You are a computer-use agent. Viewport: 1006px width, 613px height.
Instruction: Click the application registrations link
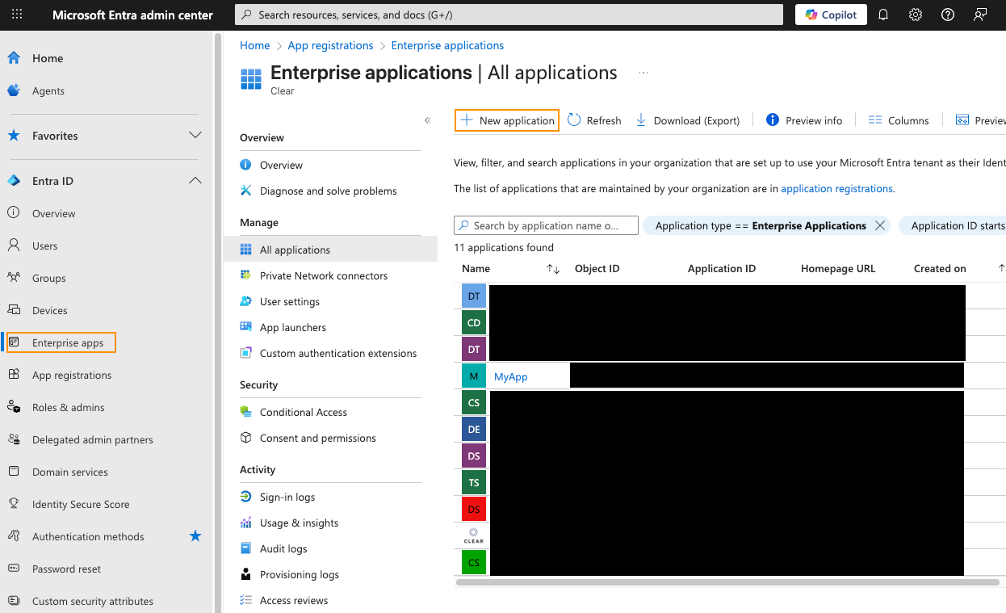point(836,189)
